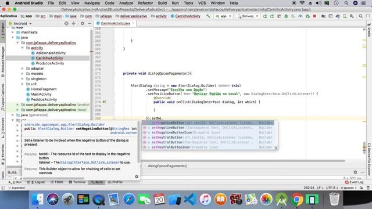Screen dimensions: 372x209
Task: Click the Search Everywhere magnifier in toolbar
Action: click(x=360, y=16)
